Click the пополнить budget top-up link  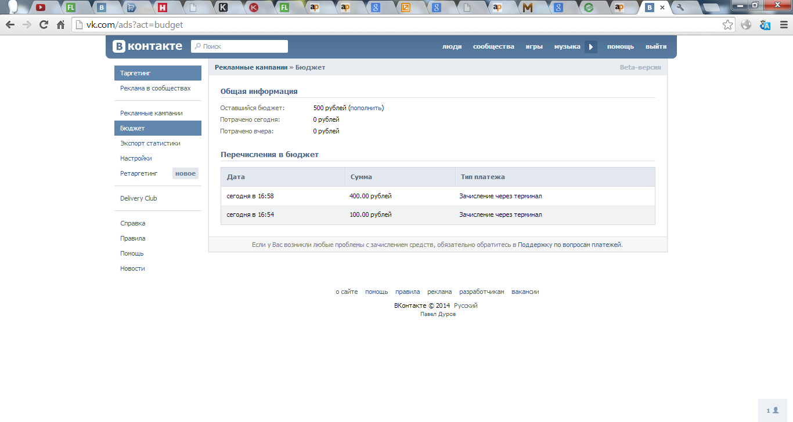tap(366, 108)
